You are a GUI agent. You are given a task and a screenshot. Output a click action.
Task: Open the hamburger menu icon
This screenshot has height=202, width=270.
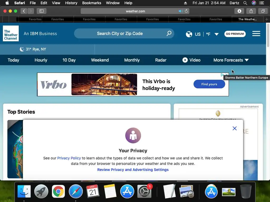click(x=256, y=33)
